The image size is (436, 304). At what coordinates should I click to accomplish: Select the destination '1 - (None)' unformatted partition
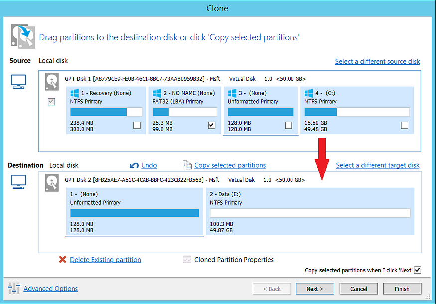135,212
